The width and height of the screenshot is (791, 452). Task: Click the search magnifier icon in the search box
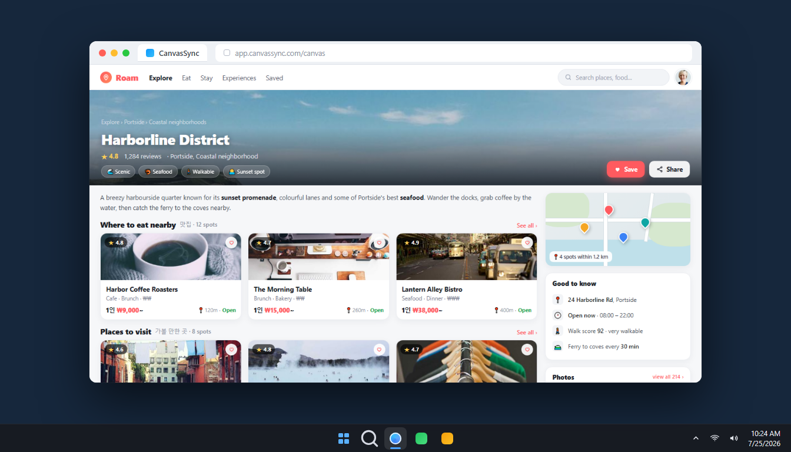pyautogui.click(x=568, y=78)
